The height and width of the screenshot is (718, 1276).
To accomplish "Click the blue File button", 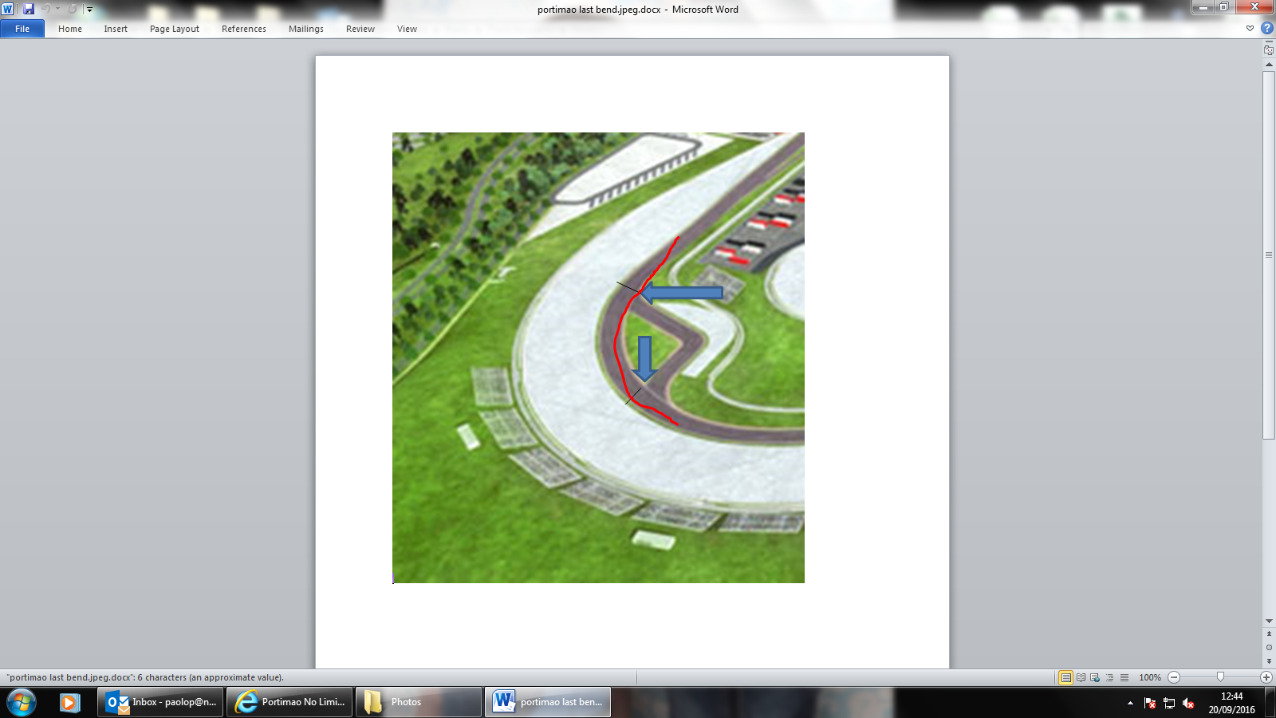I will tap(22, 29).
